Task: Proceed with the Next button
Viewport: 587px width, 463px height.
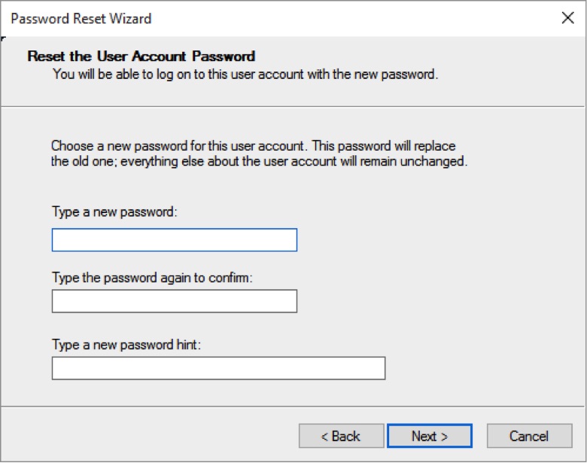Action: pos(430,436)
